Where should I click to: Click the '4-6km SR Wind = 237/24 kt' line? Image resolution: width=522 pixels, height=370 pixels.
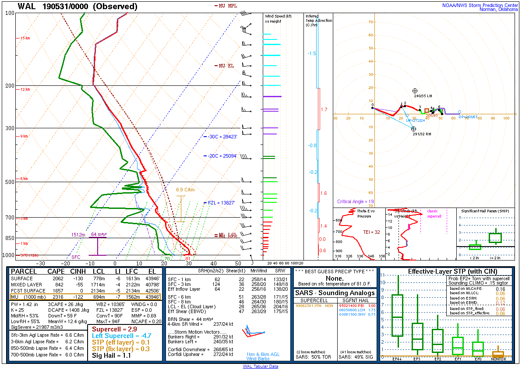tap(201, 324)
